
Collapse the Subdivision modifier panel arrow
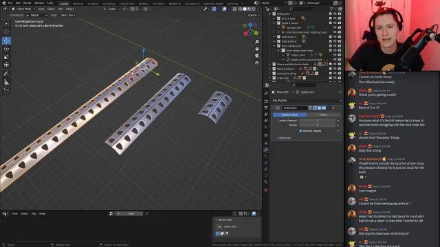click(x=274, y=108)
